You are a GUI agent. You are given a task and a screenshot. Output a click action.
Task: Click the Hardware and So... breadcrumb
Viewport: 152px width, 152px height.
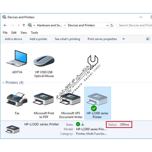tap(49, 25)
